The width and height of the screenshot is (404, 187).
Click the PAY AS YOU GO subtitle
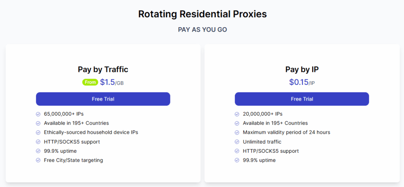pyautogui.click(x=202, y=30)
